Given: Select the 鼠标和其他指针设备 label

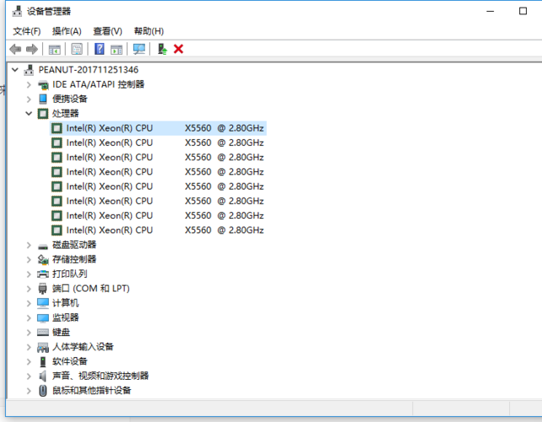Looking at the screenshot, I should pos(92,391).
